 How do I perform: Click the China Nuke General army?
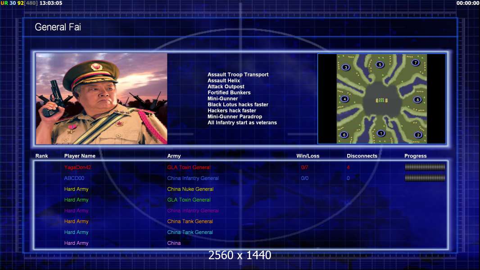190,189
